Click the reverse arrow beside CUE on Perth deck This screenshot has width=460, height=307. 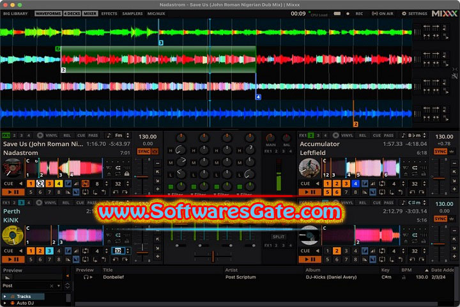point(21,251)
